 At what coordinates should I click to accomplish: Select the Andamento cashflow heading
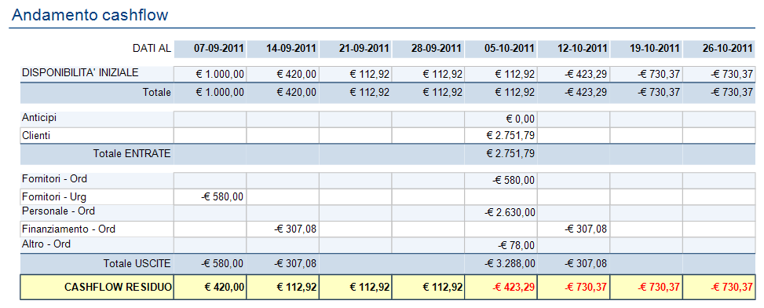pos(90,15)
